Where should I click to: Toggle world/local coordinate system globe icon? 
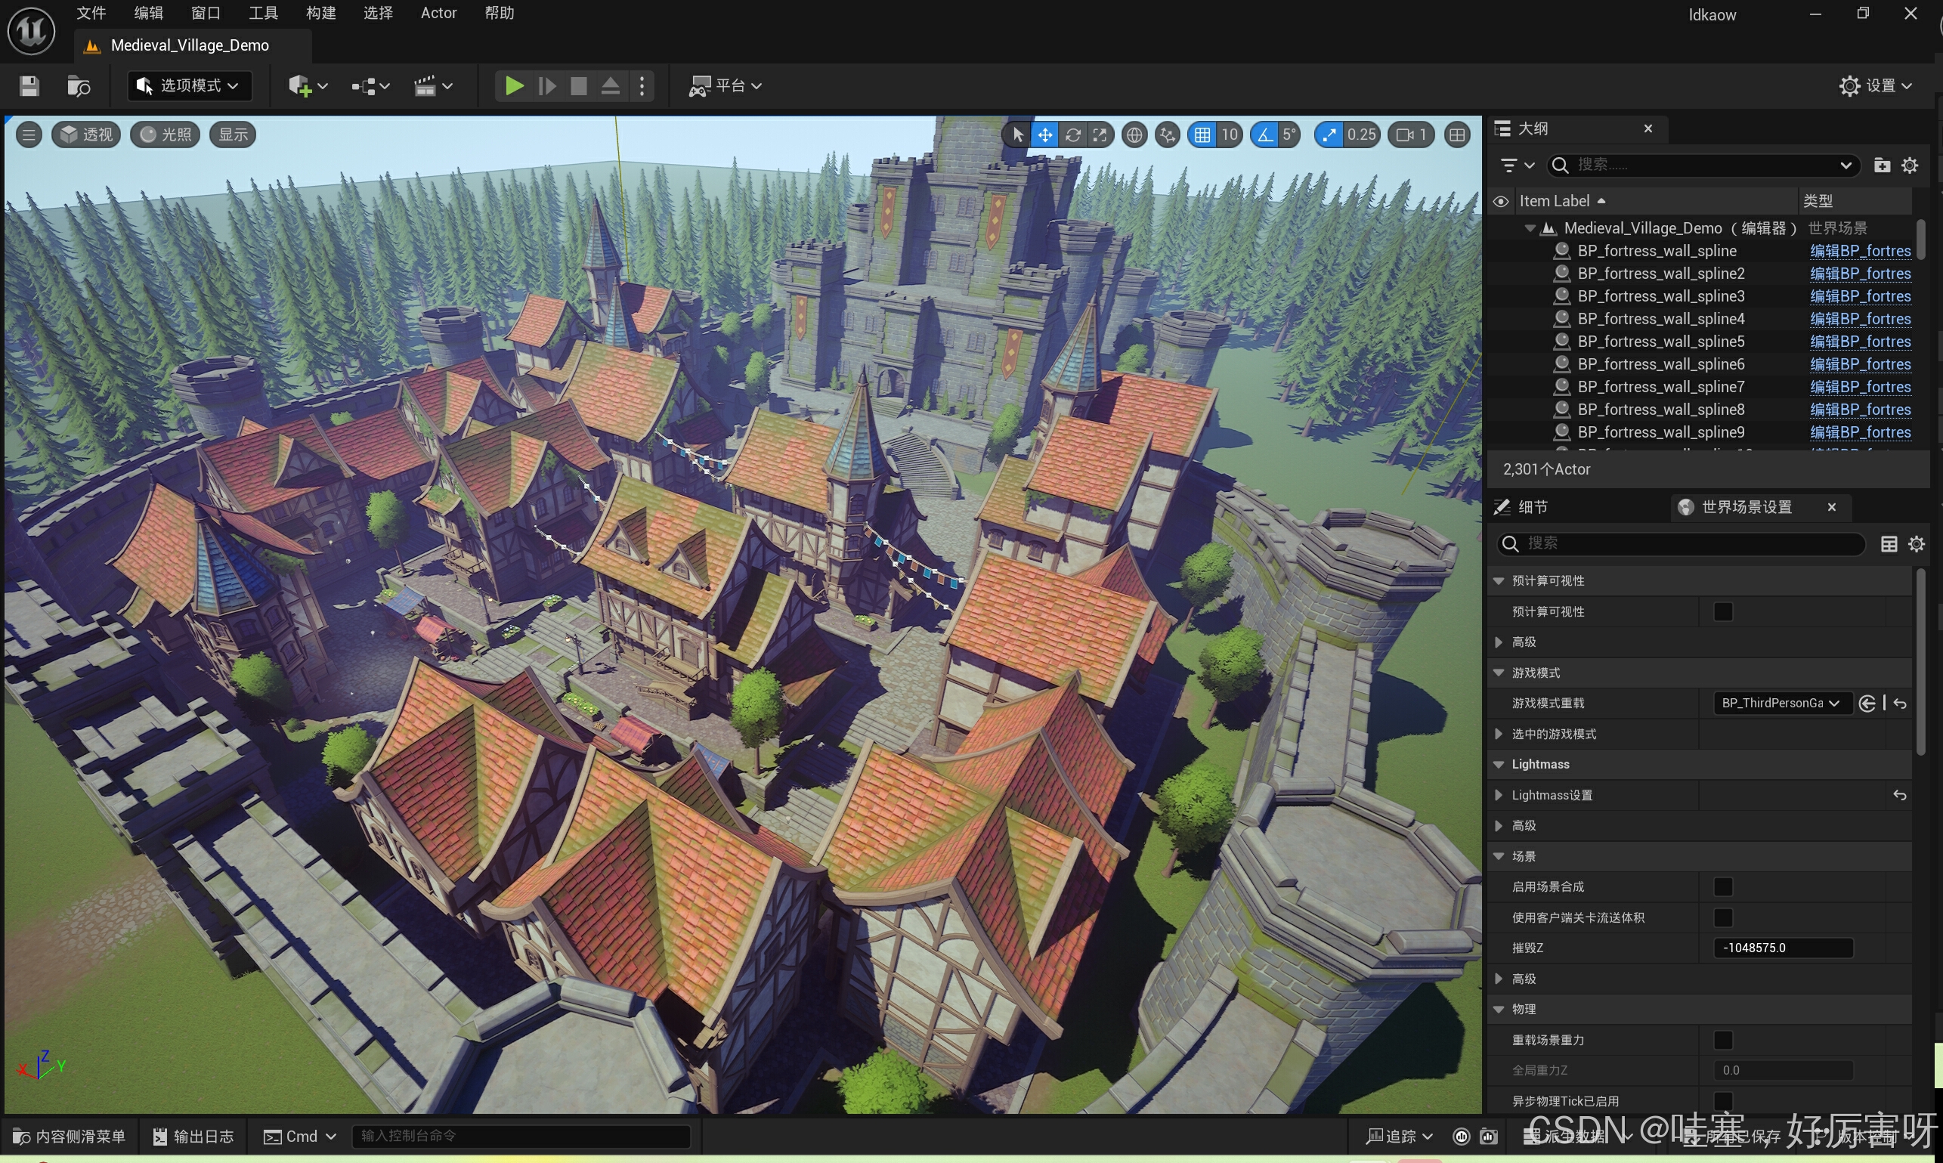(1134, 135)
